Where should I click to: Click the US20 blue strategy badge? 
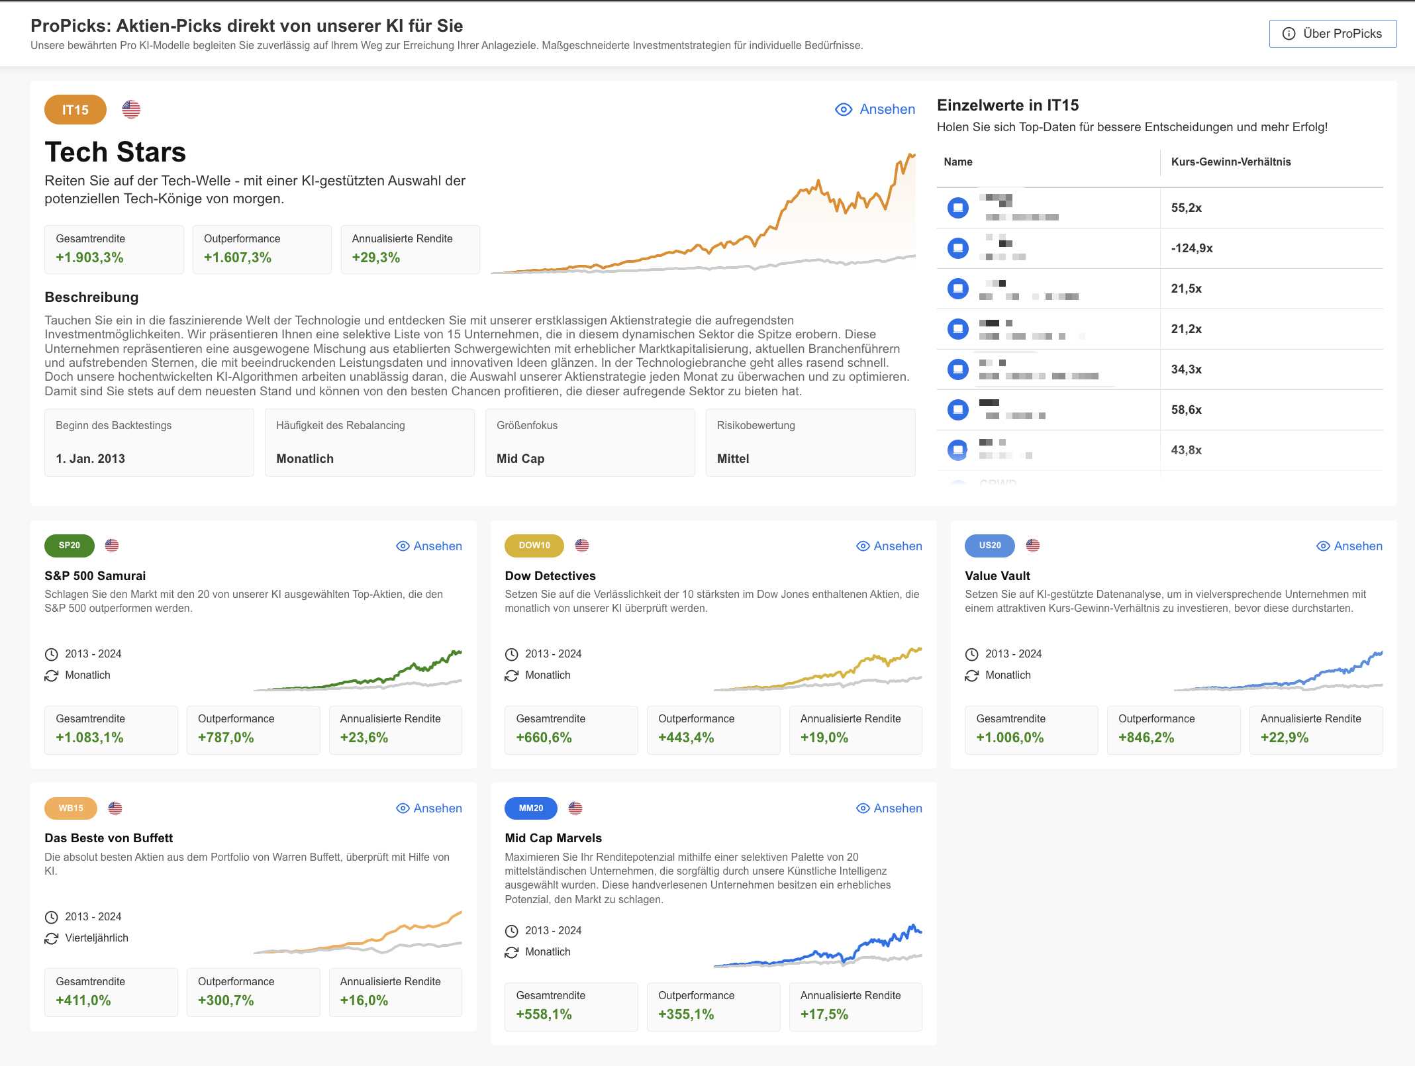click(x=990, y=546)
